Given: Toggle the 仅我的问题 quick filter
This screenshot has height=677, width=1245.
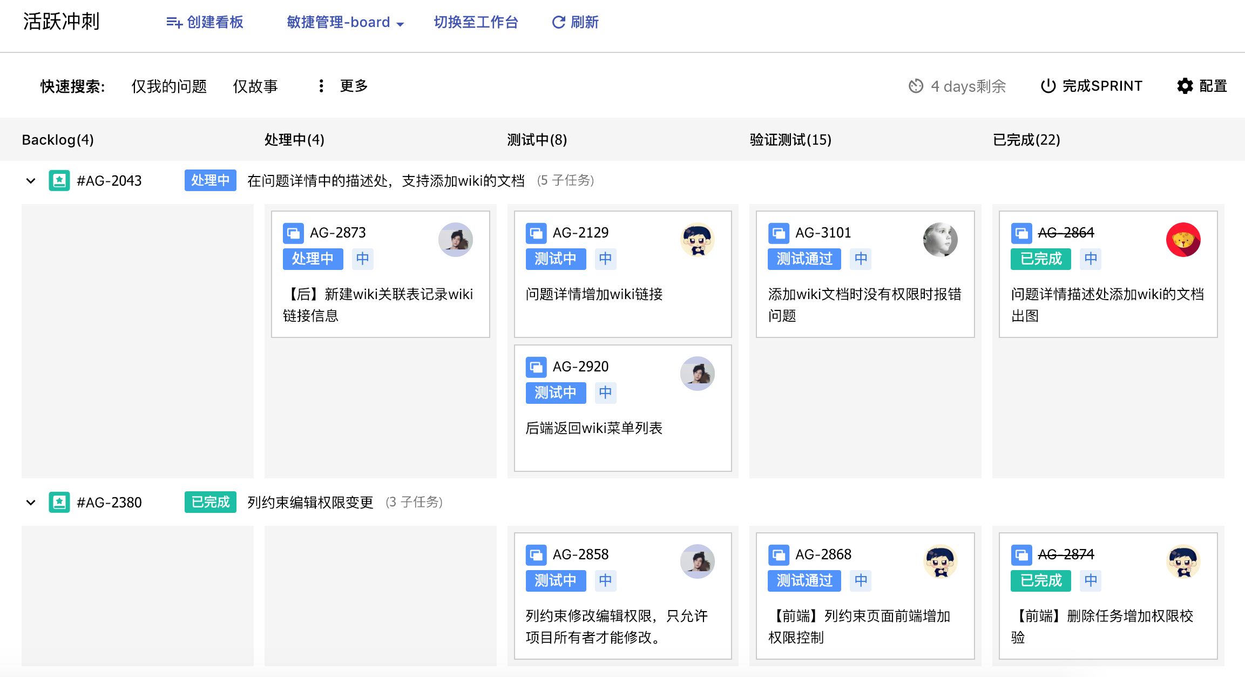Looking at the screenshot, I should point(169,86).
